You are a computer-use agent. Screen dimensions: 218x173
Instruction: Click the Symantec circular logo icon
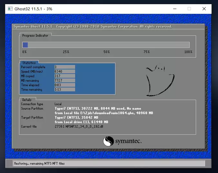point(109,141)
